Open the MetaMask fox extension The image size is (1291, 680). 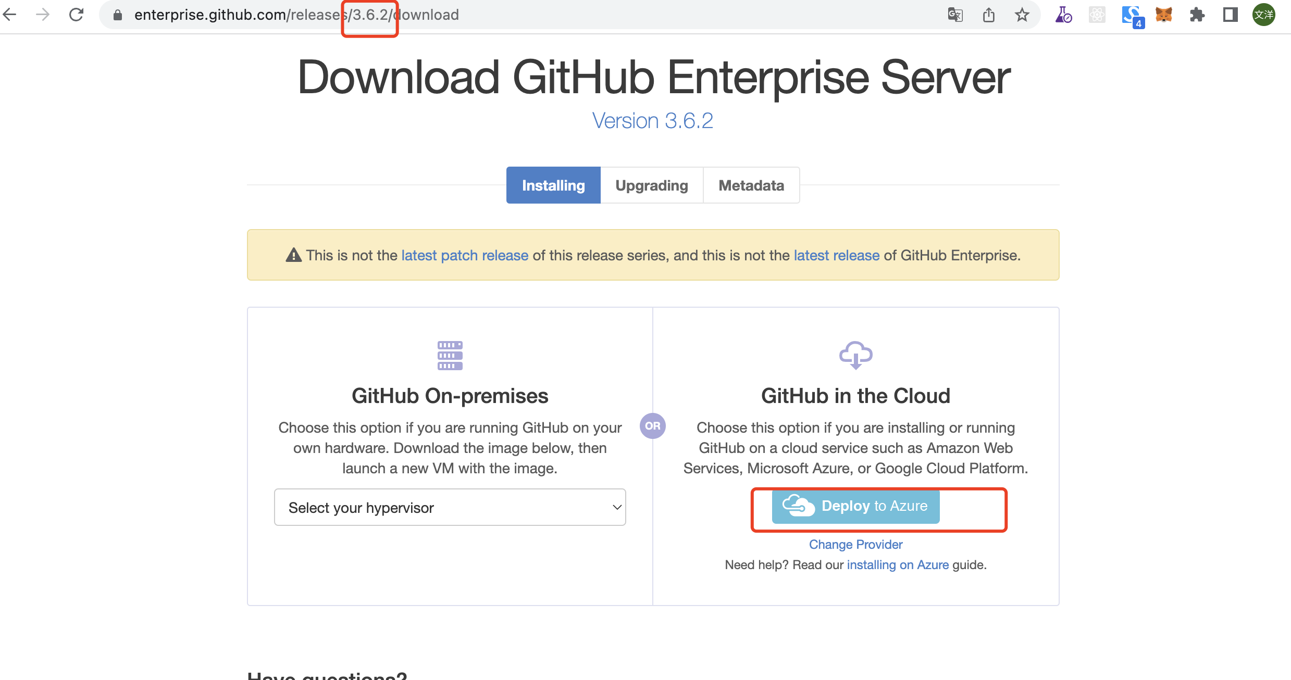(1163, 15)
